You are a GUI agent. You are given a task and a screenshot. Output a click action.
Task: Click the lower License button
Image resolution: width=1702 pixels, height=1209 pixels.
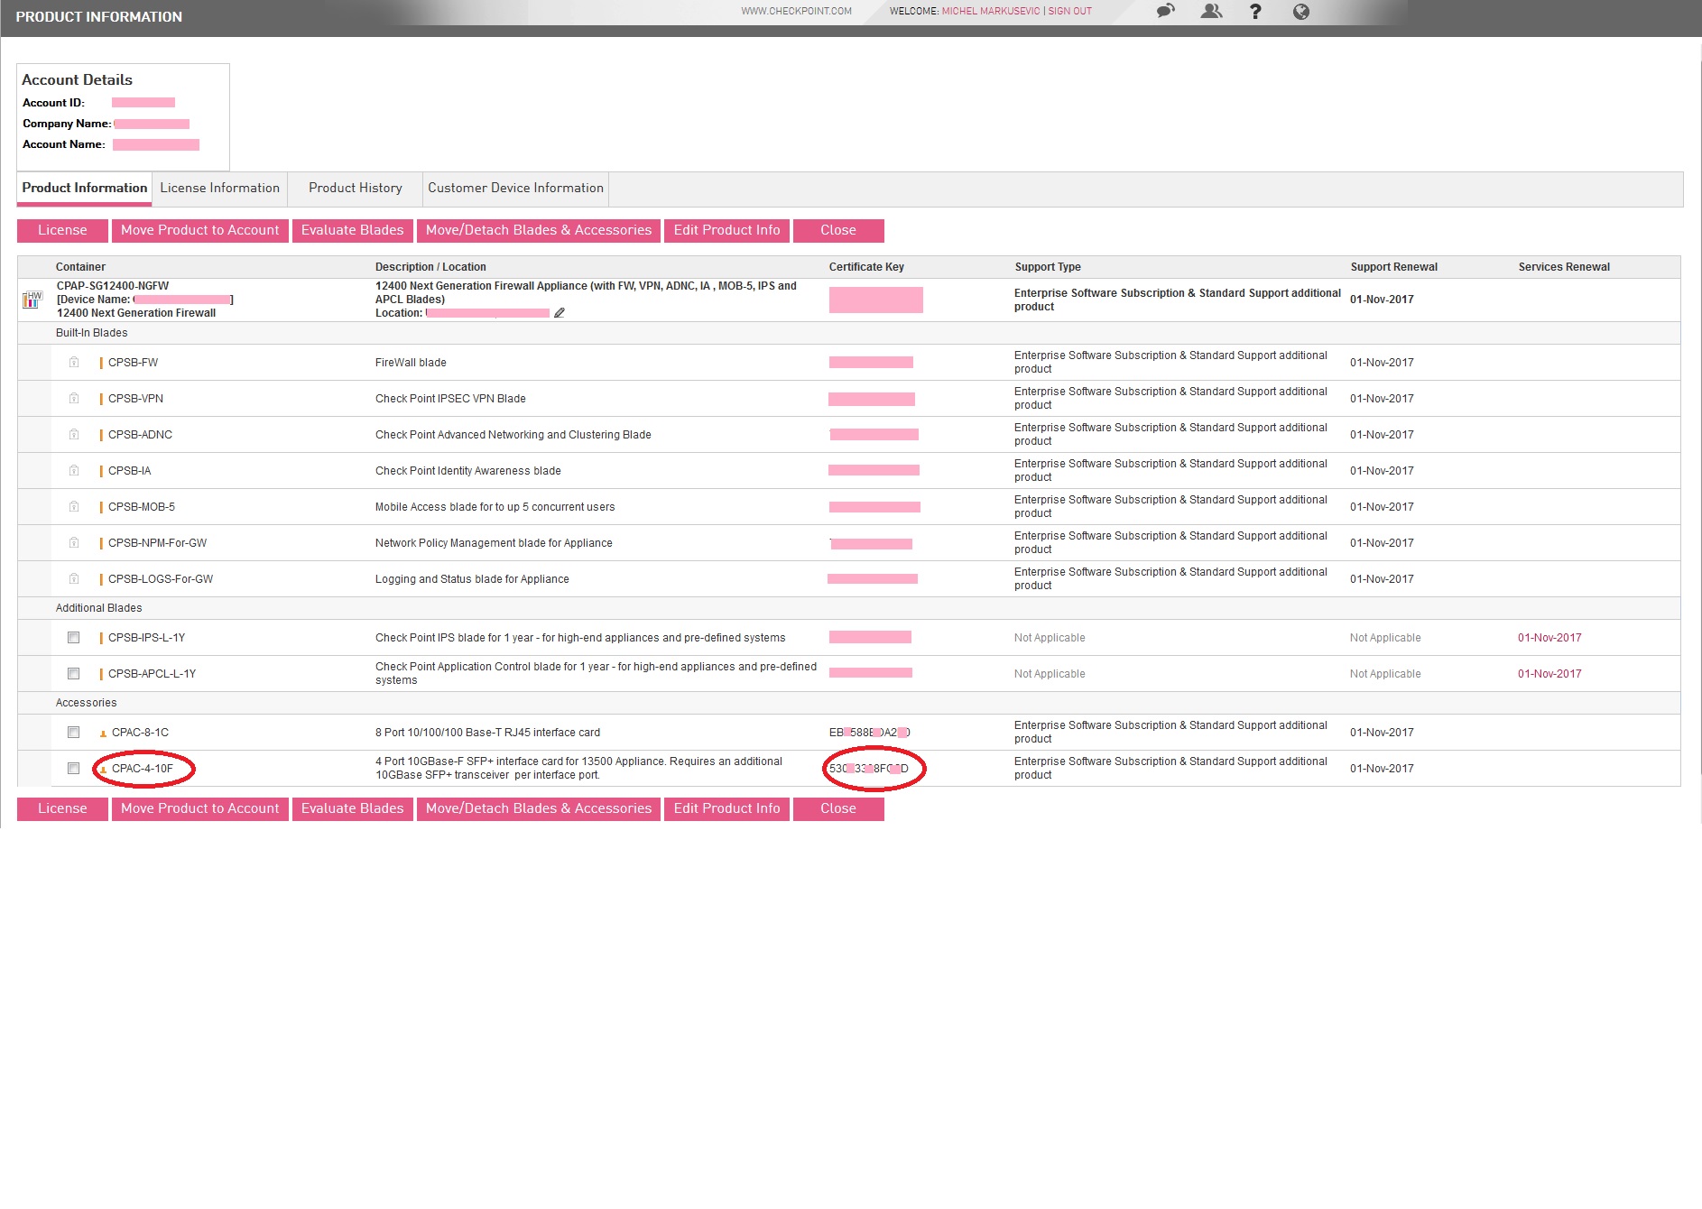point(62,808)
